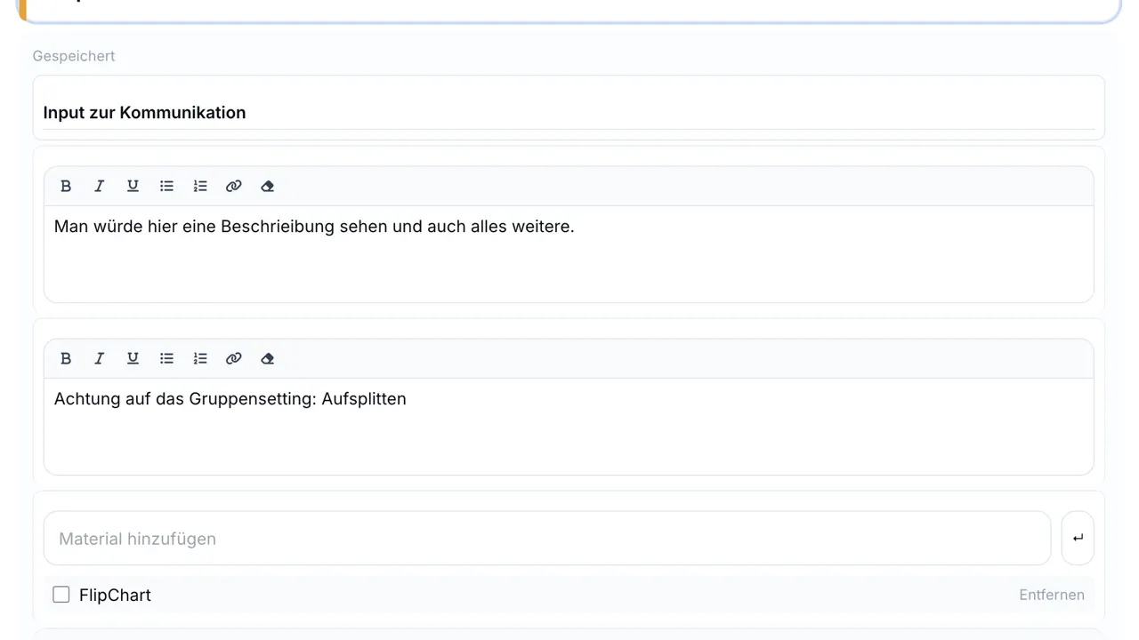Screen dimensions: 1139x640
Task: Check the FlipChart checkbox
Action: pyautogui.click(x=61, y=595)
